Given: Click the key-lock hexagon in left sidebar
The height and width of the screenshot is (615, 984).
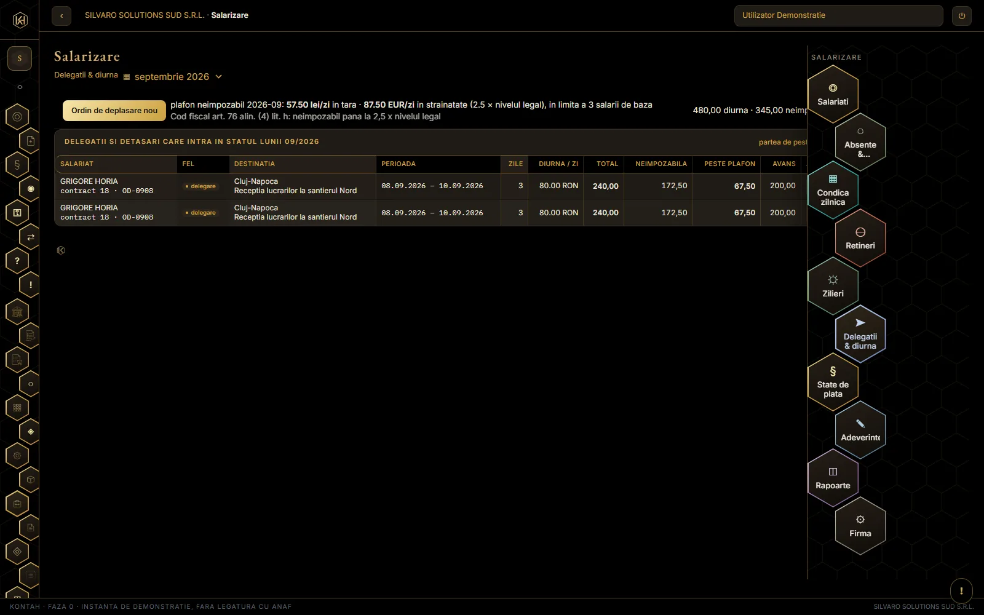Looking at the screenshot, I should tap(17, 213).
